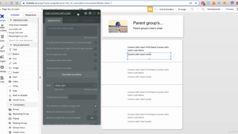Click Install more under Visual elements
The height and width of the screenshot is (134, 238).
(19, 100)
